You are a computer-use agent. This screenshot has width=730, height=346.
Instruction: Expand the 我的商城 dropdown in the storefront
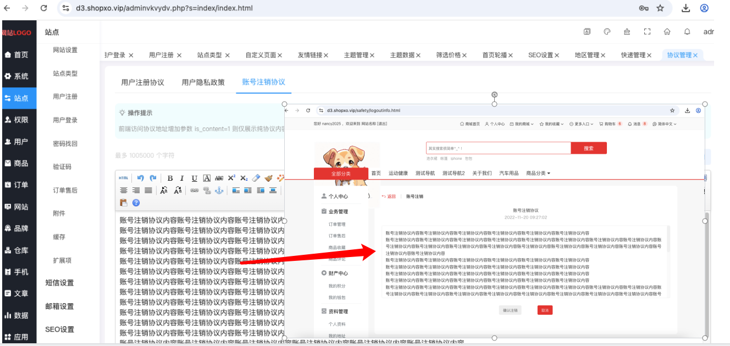522,124
